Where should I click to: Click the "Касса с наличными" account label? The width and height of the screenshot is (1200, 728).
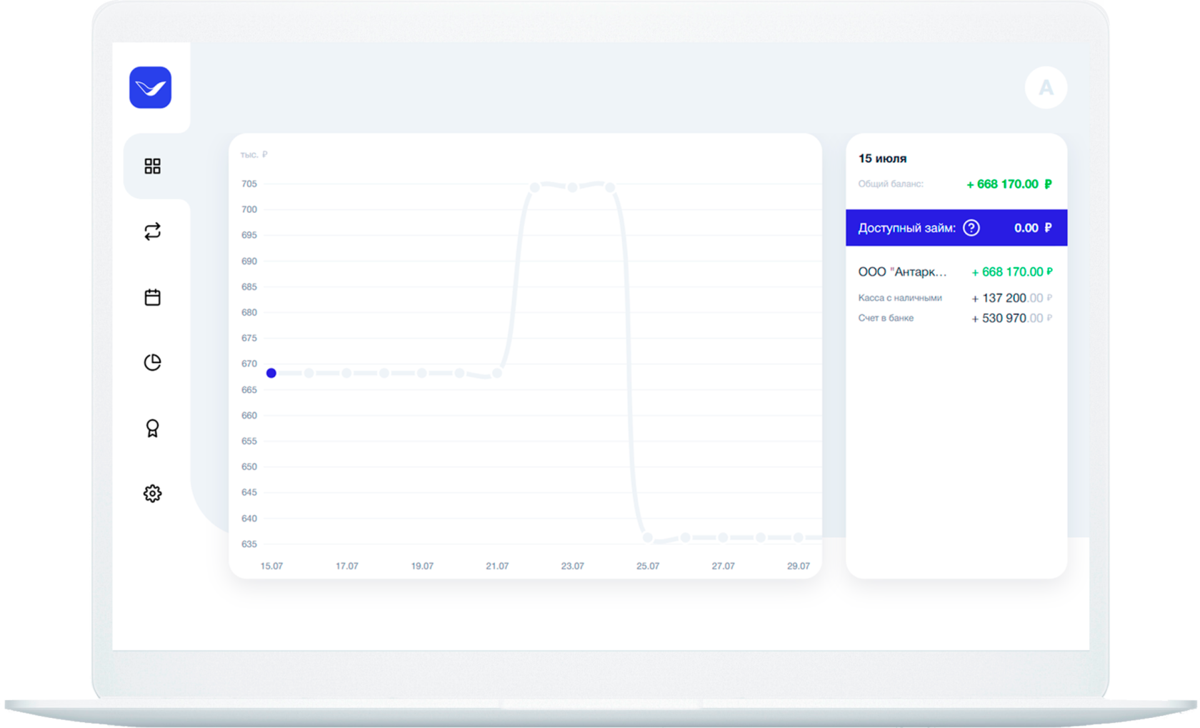coord(900,298)
